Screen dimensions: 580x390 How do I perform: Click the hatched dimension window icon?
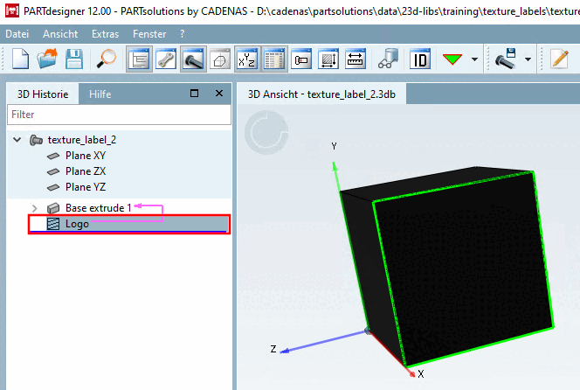pyautogui.click(x=328, y=59)
